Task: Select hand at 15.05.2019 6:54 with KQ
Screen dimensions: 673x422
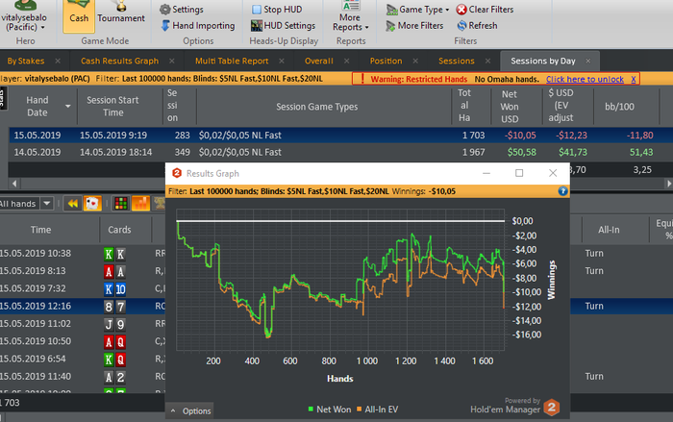Action: click(83, 359)
